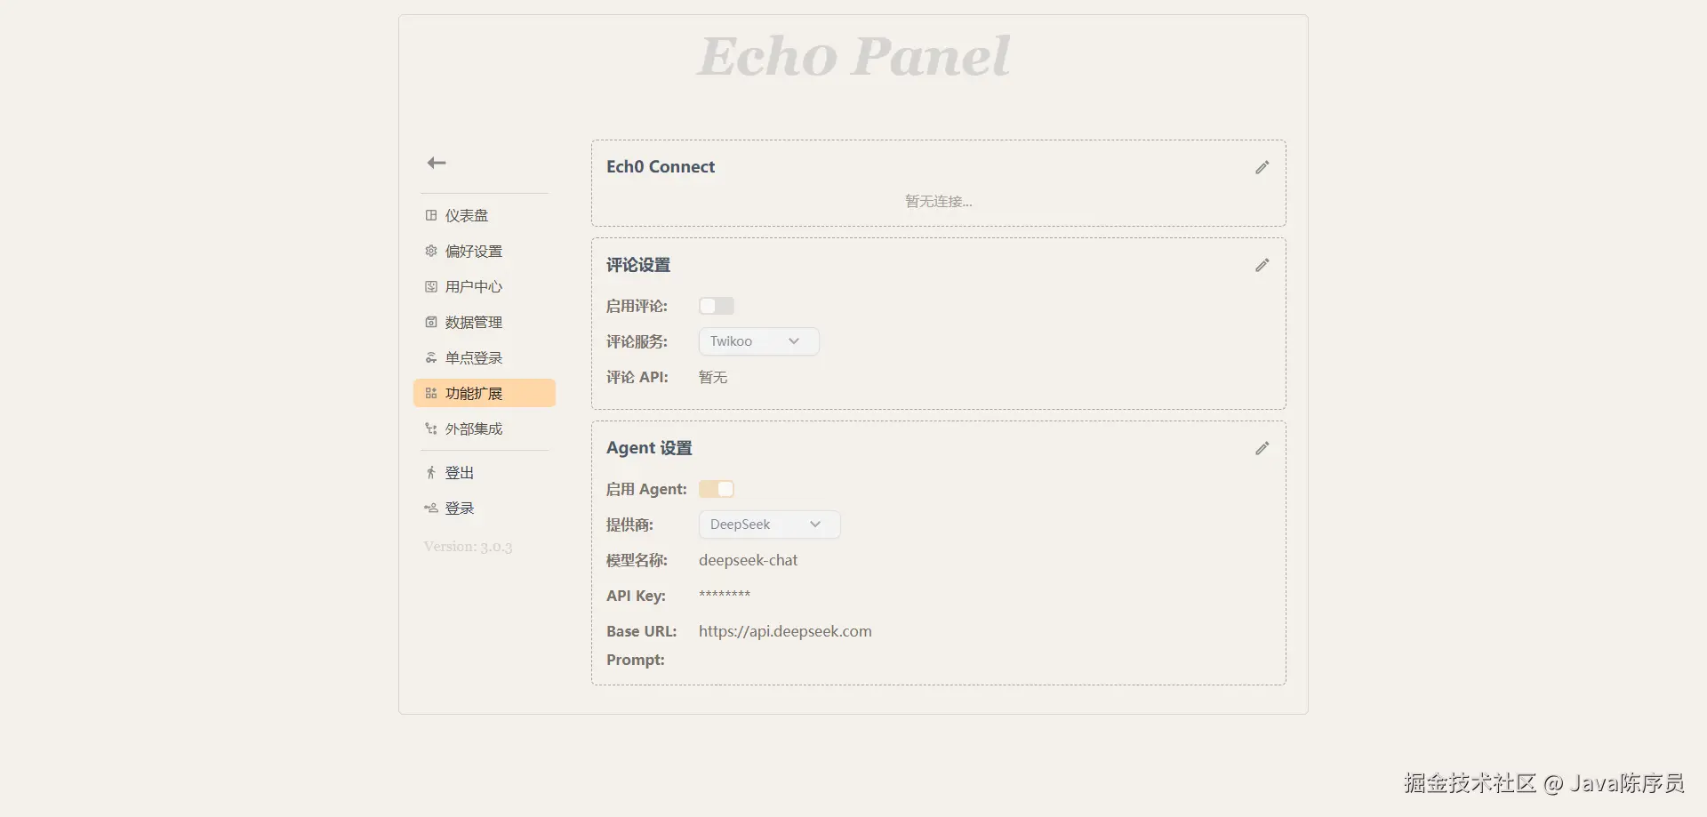This screenshot has height=817, width=1707.
Task: Open the DeepSeek provider dropdown
Action: tap(769, 525)
